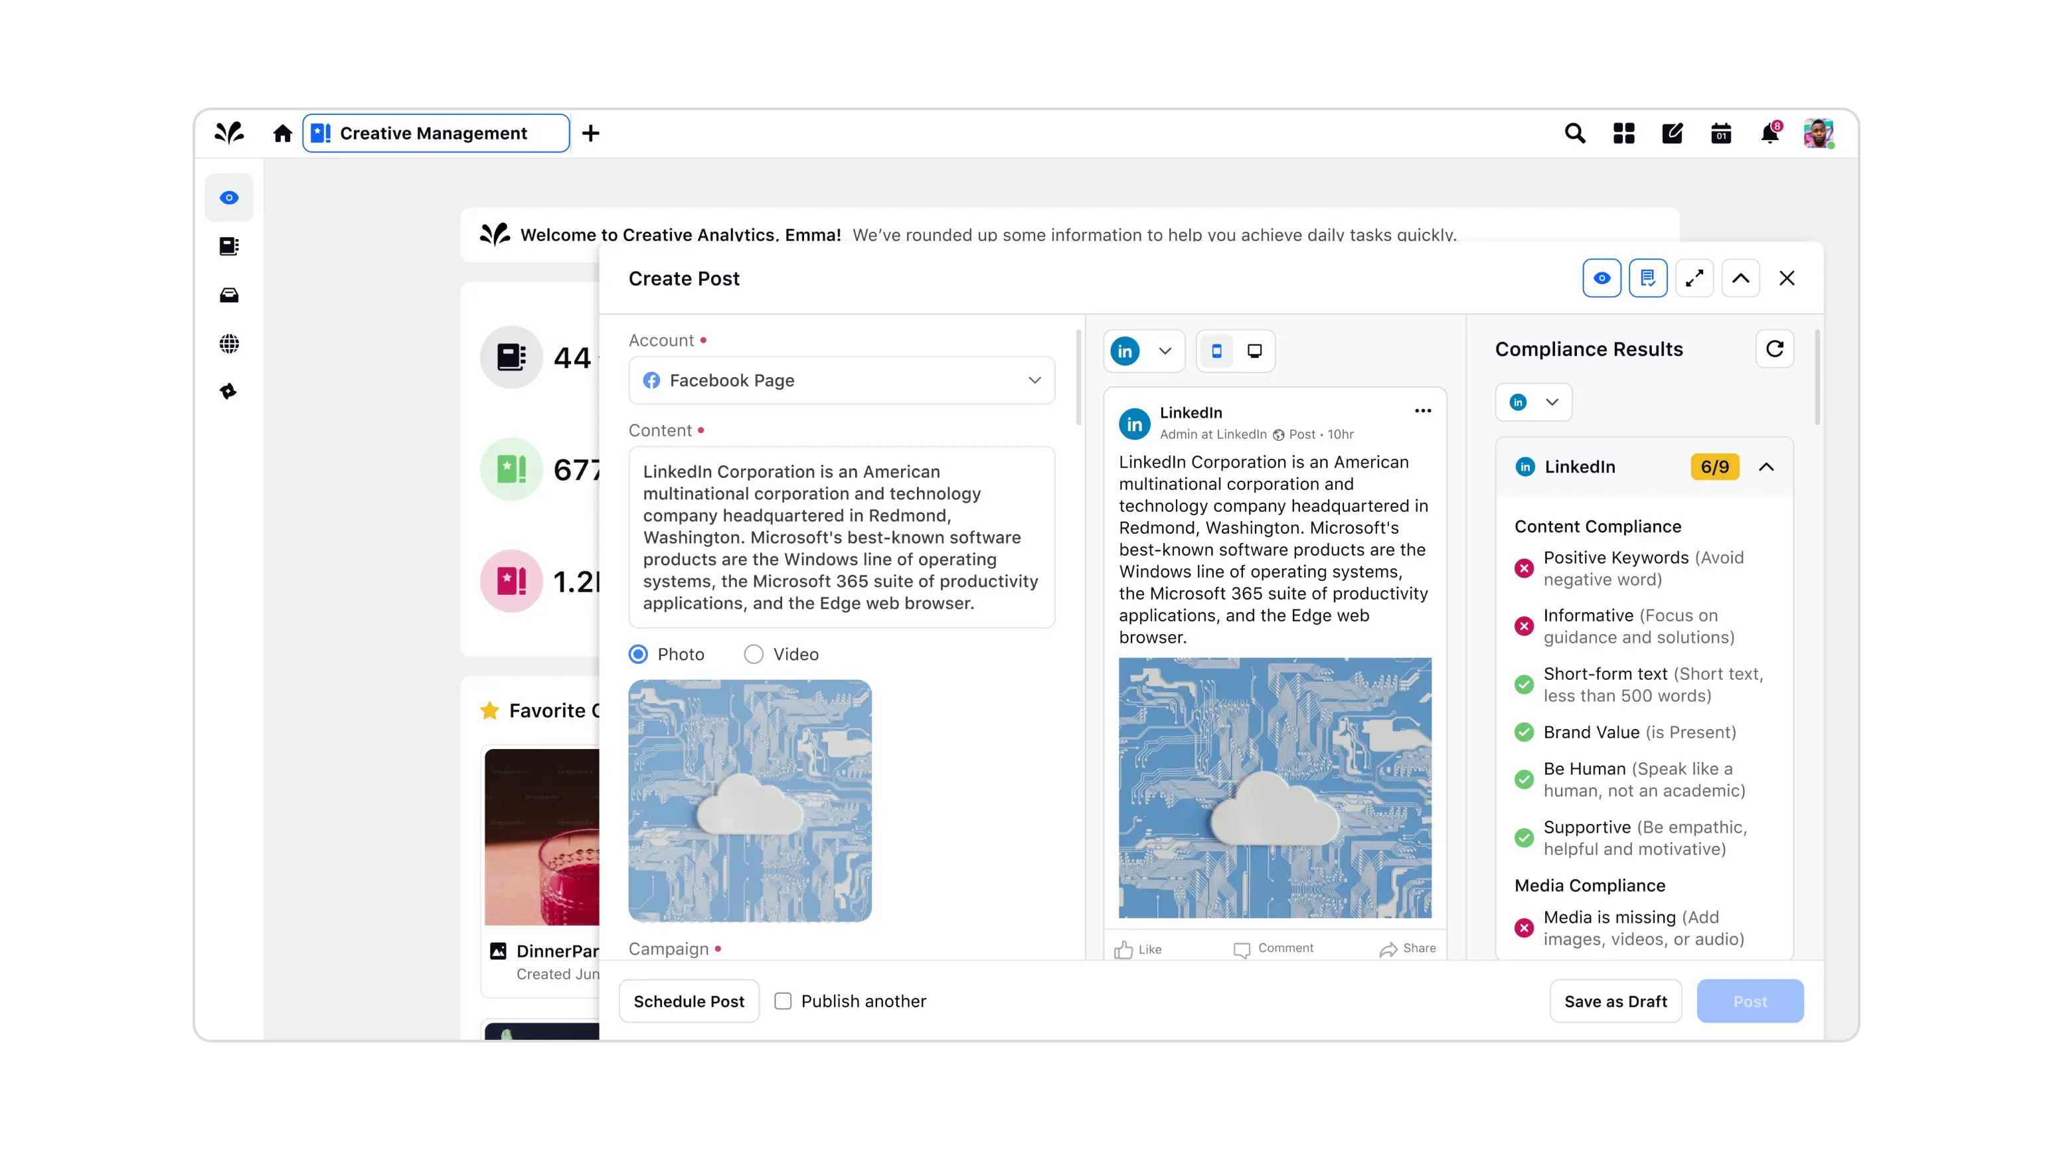Image resolution: width=2053 pixels, height=1150 pixels.
Task: Collapse the LinkedIn 6/9 compliance section
Action: coord(1766,467)
